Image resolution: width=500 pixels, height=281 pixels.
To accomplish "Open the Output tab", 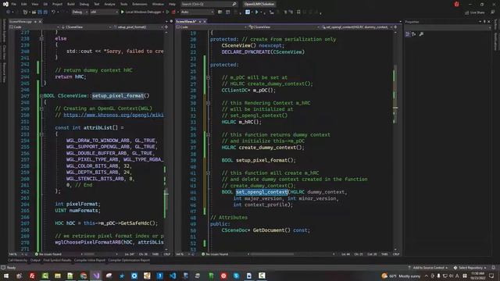I will [35, 260].
